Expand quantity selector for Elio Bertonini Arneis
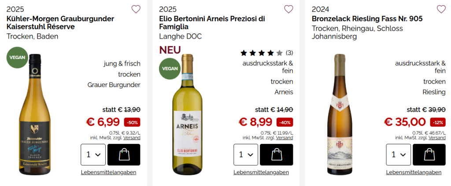 (x=246, y=155)
